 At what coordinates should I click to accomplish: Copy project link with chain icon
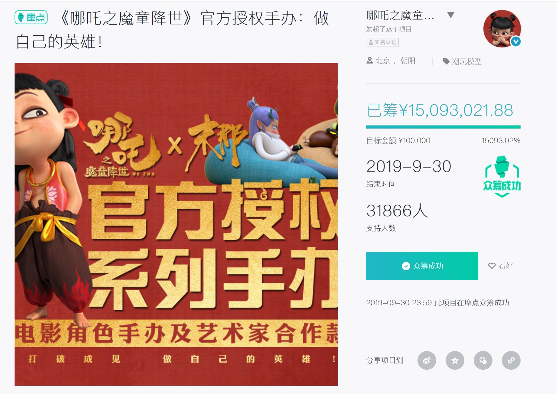pos(511,360)
